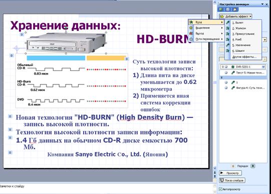Choose the 6. Шашки entrance effect
271x194 pixels.
pyautogui.click(x=243, y=50)
